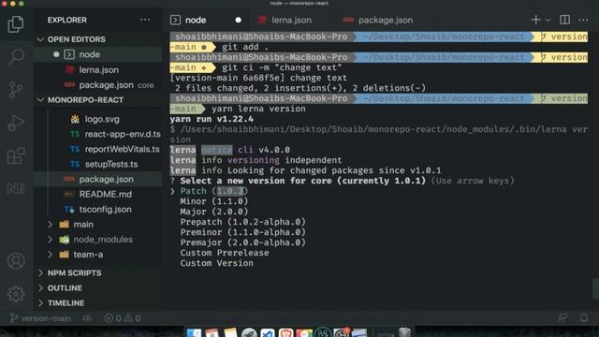
Task: Switch to the node terminal tab
Action: 207,20
